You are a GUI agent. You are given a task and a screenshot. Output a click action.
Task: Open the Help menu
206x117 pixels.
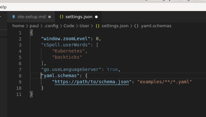pos(3,7)
